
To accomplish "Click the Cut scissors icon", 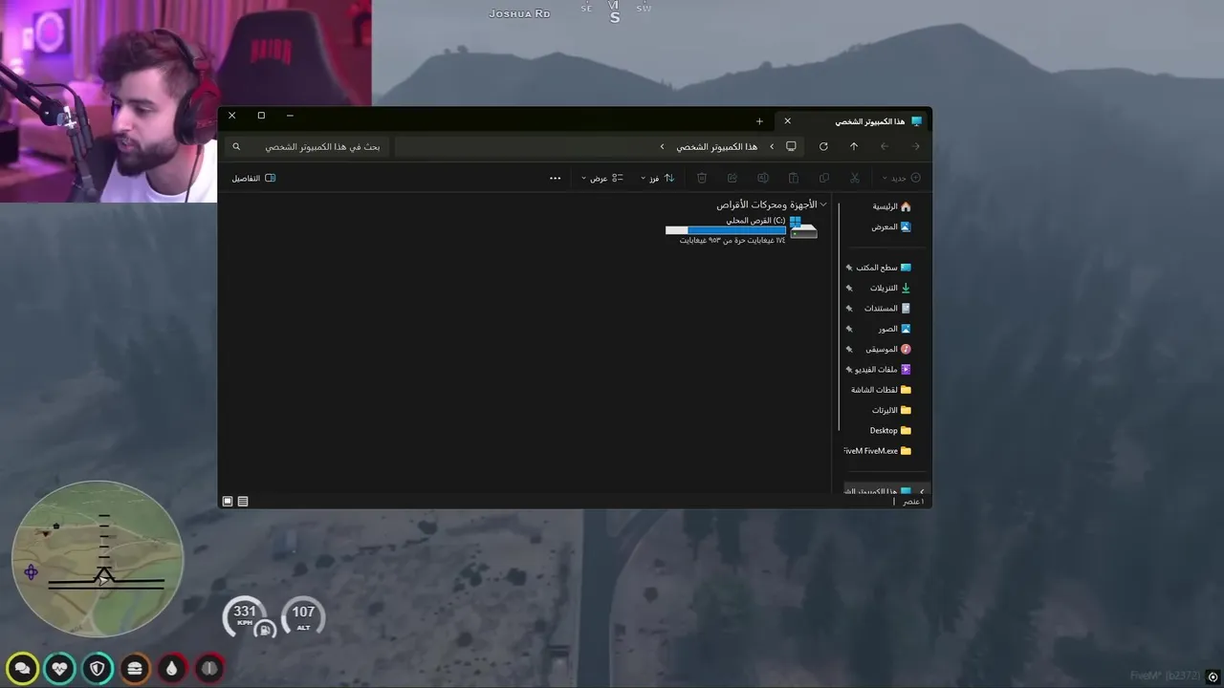I will point(855,178).
